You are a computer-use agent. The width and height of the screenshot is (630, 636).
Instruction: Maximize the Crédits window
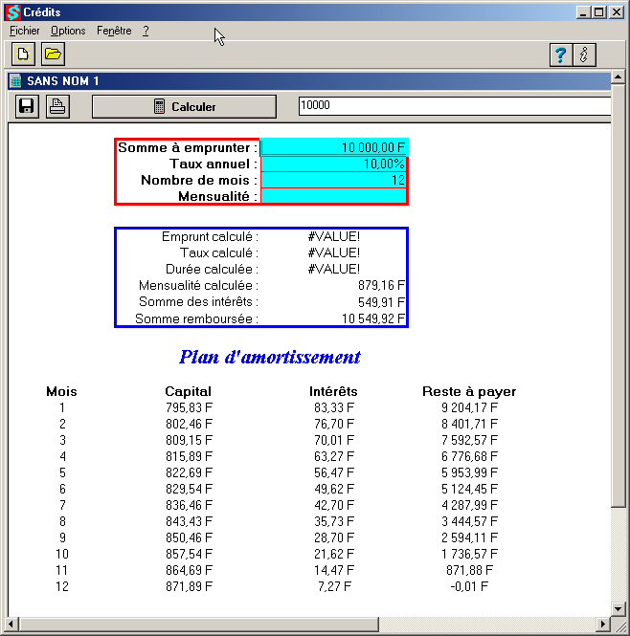[x=599, y=12]
